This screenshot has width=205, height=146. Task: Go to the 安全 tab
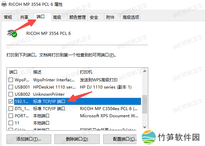(94, 17)
